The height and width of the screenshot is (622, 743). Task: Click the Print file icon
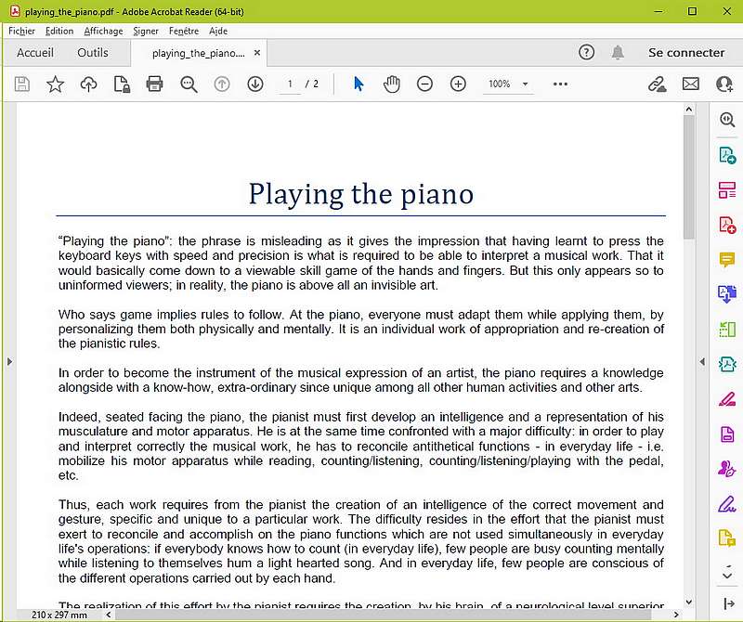click(x=155, y=84)
